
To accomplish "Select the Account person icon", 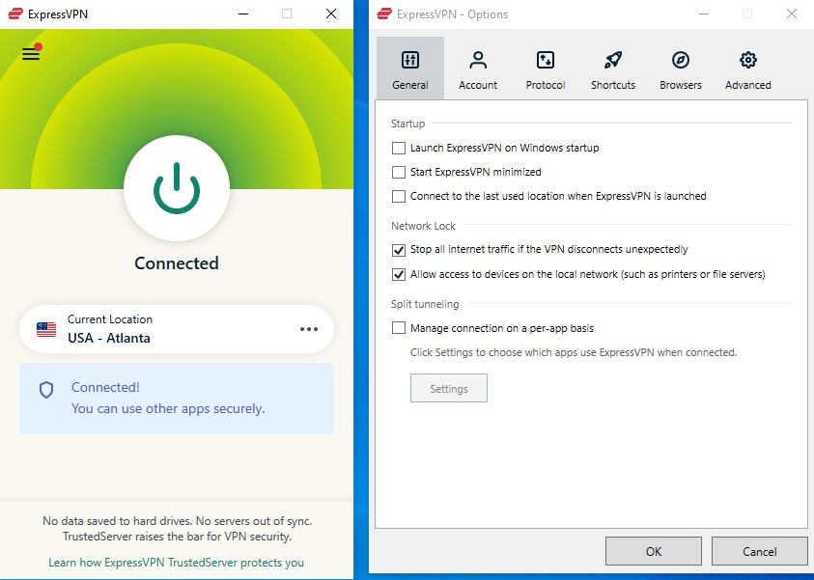I will (x=478, y=60).
